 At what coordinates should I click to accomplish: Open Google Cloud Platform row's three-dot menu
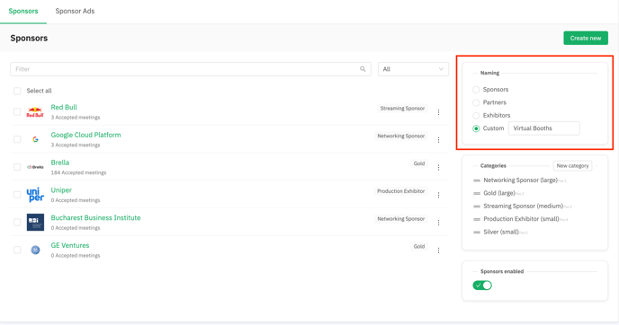[x=438, y=140]
